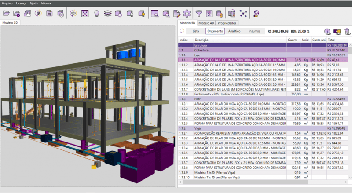The width and height of the screenshot is (352, 193).
Task: Click the spreadsheet export icon
Action: click(232, 14)
